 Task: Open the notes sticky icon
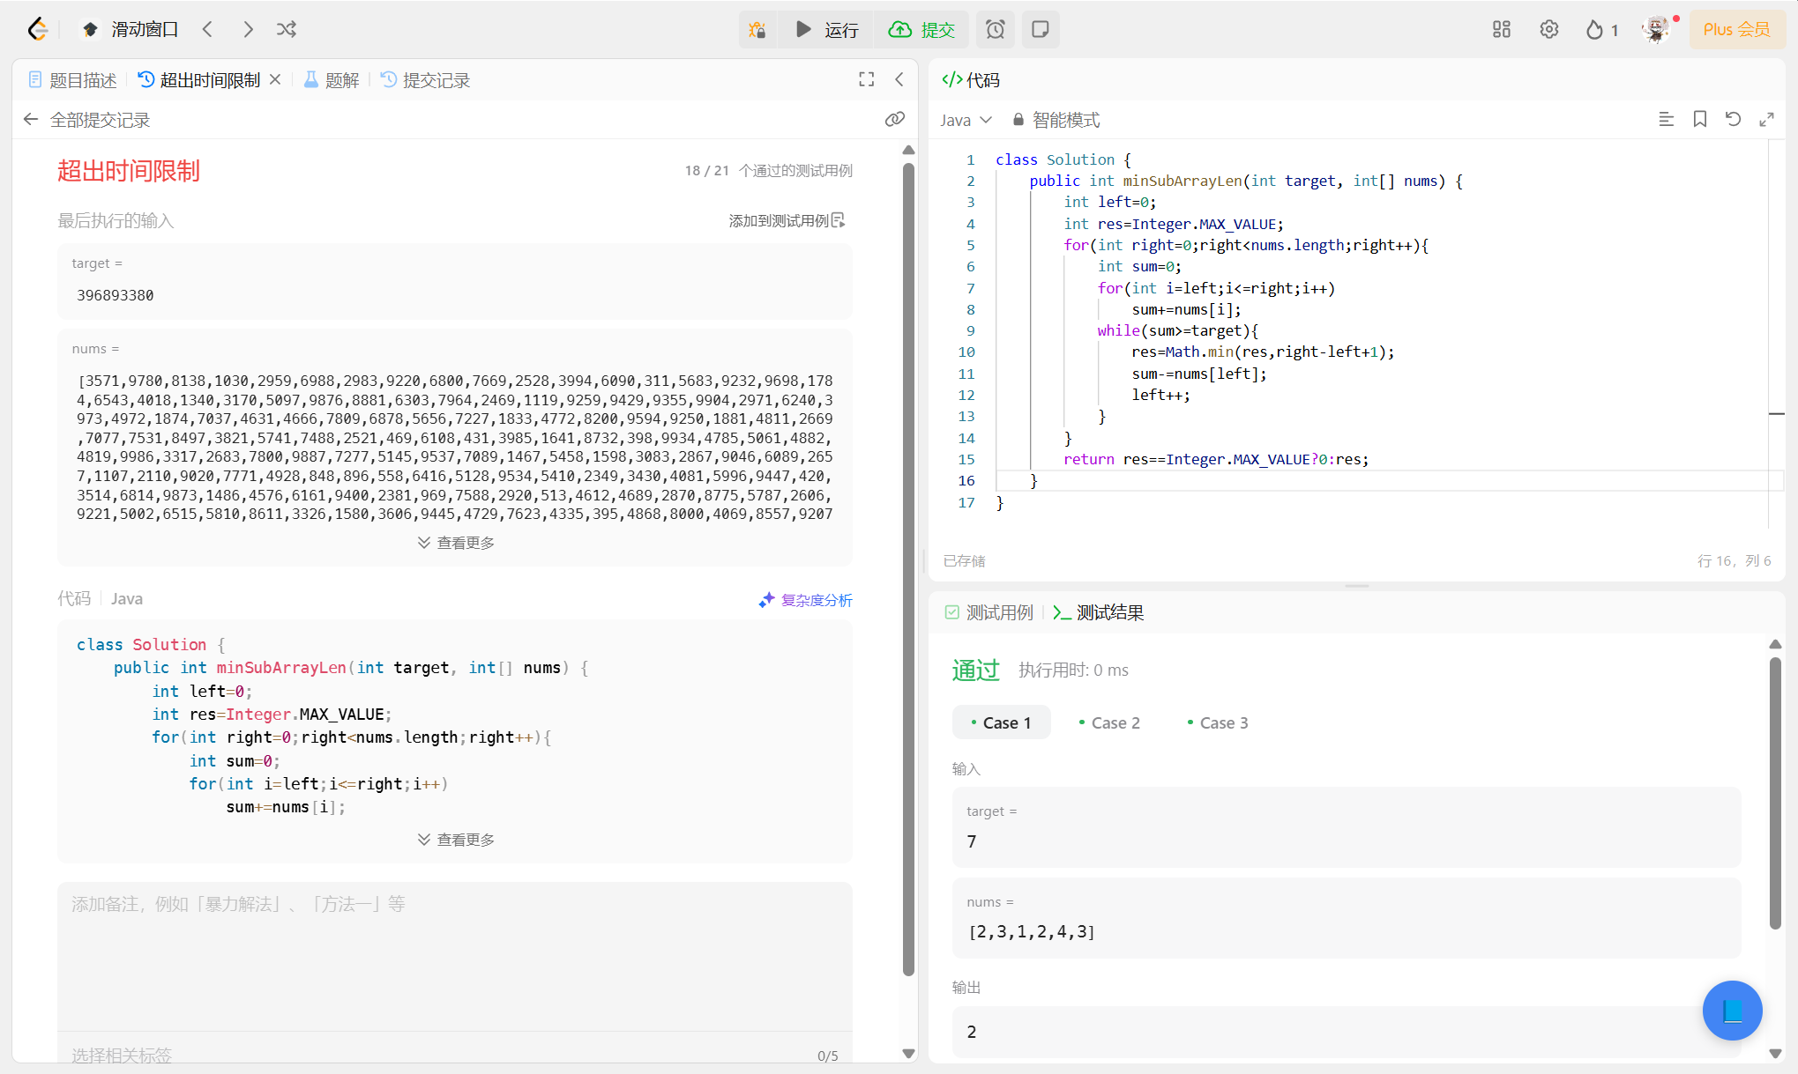click(x=1041, y=30)
